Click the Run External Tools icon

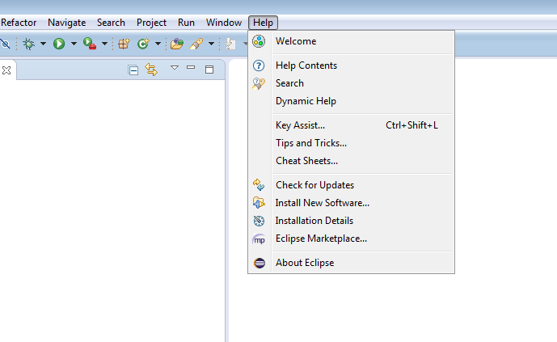tap(89, 44)
